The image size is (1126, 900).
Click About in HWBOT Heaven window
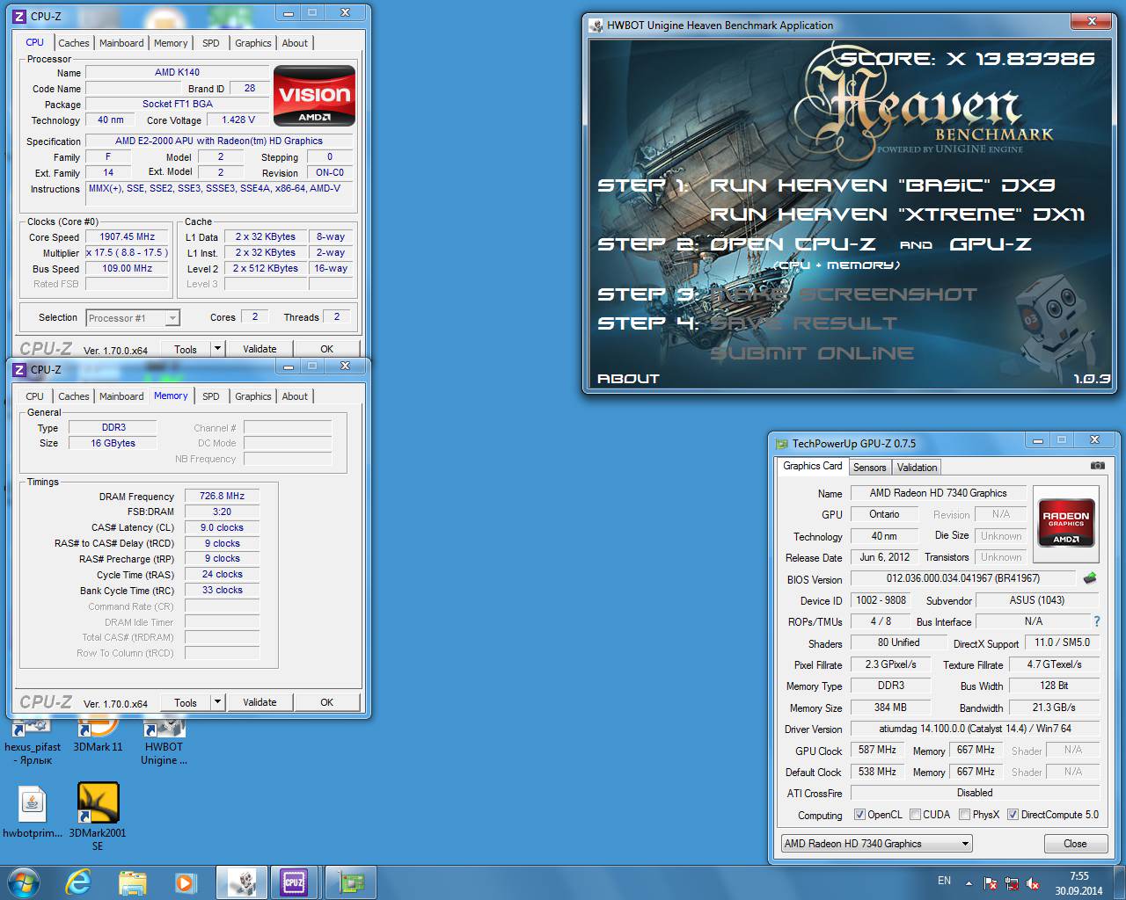click(628, 379)
